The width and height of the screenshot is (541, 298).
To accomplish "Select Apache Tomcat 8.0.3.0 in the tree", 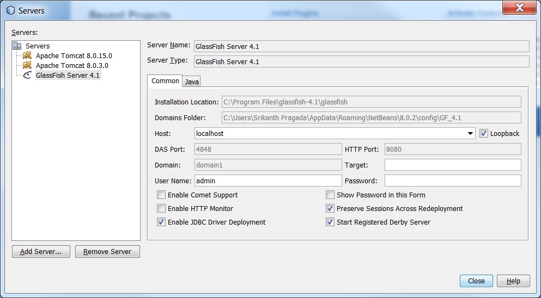I will (x=72, y=65).
